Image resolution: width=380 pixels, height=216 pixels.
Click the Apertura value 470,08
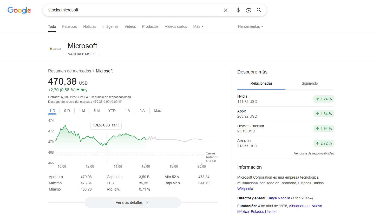(x=86, y=177)
